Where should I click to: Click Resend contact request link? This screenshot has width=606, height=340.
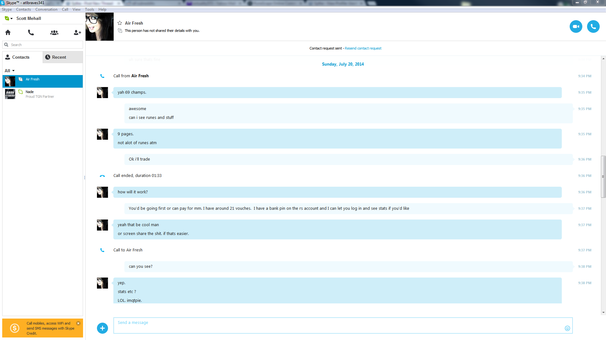(363, 48)
